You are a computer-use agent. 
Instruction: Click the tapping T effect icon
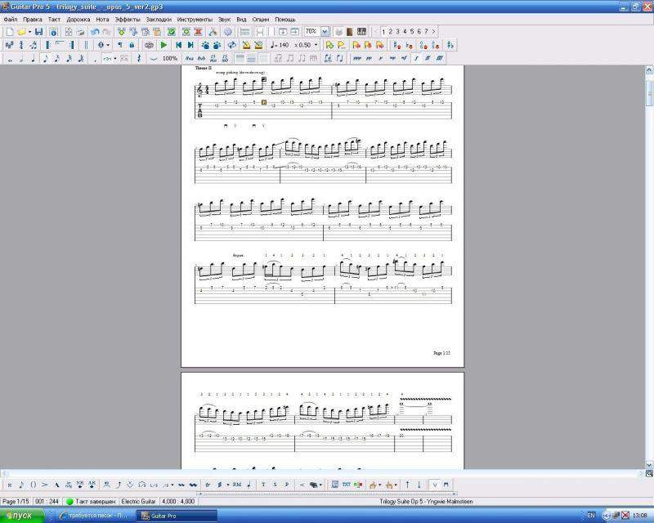click(x=263, y=485)
